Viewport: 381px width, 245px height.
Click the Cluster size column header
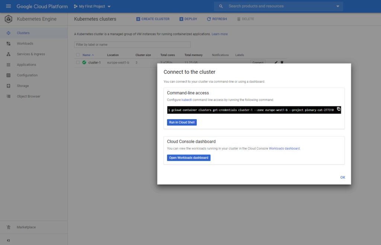143,55
